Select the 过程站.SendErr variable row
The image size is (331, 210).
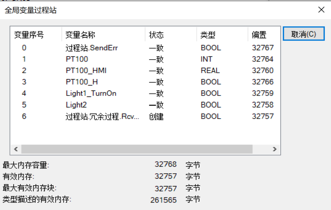click(x=92, y=47)
